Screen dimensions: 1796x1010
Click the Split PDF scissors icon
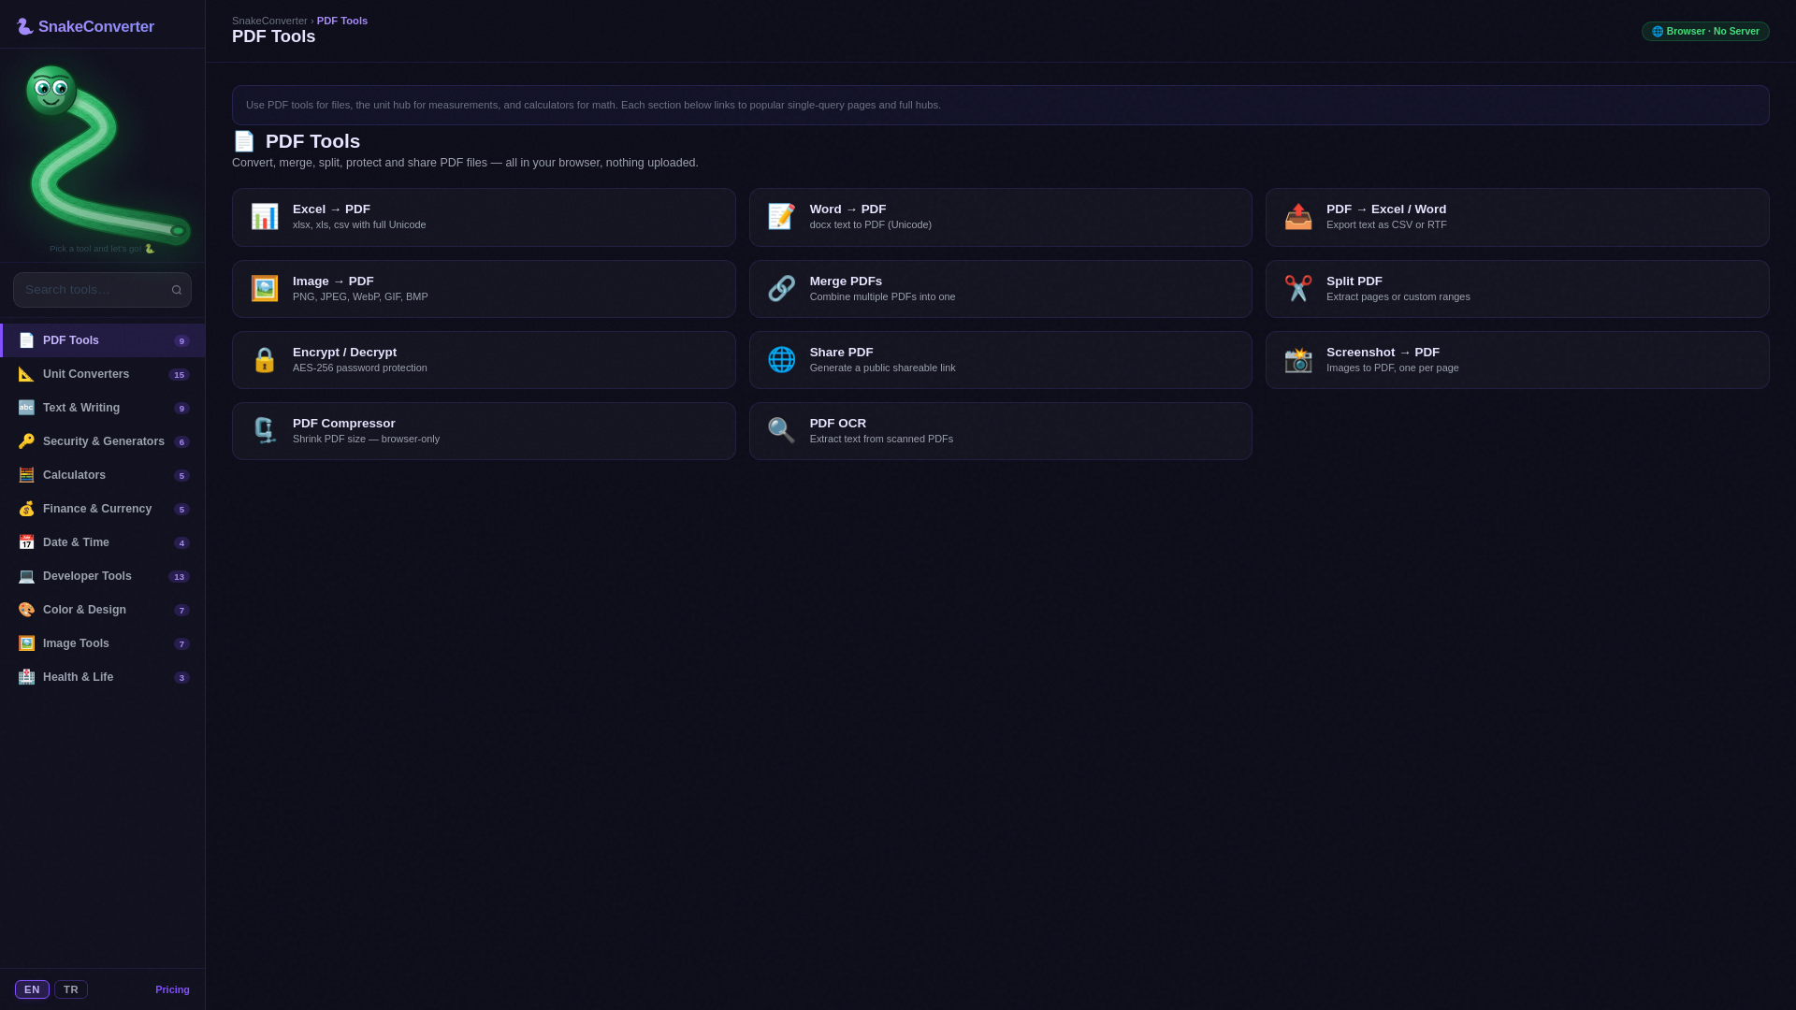(x=1298, y=288)
